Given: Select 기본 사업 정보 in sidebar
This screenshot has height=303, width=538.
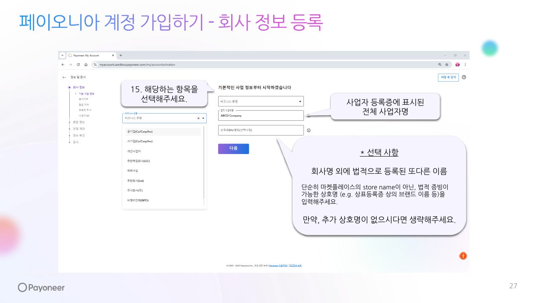Looking at the screenshot, I should click(87, 93).
